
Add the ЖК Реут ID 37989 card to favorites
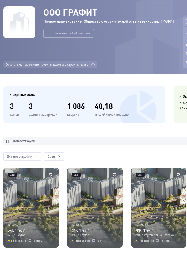[x=114, y=175]
